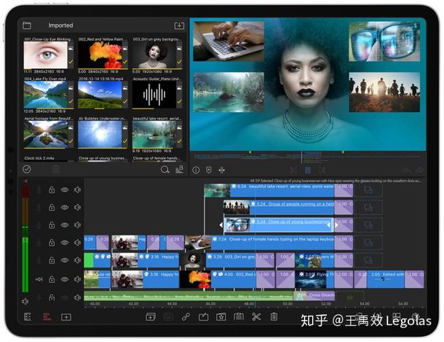This screenshot has width=444, height=342.
Task: Select the 004_Lake Fly Over.mp4 thumbnail
Action: click(x=46, y=94)
